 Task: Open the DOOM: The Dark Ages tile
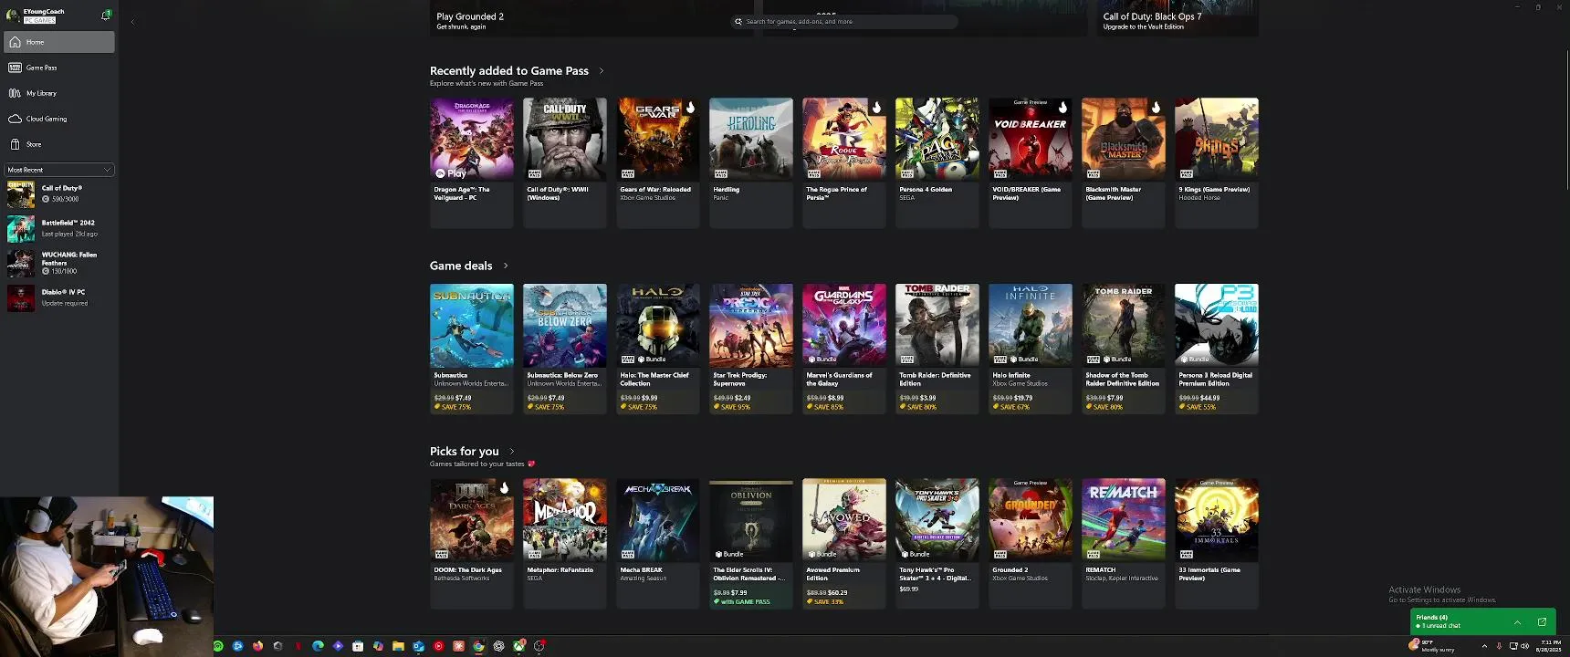(x=472, y=544)
